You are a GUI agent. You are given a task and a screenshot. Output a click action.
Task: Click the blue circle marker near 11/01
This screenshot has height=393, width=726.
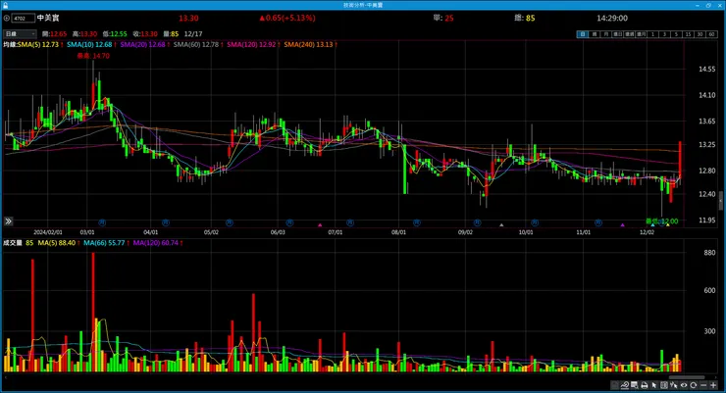[x=598, y=222]
